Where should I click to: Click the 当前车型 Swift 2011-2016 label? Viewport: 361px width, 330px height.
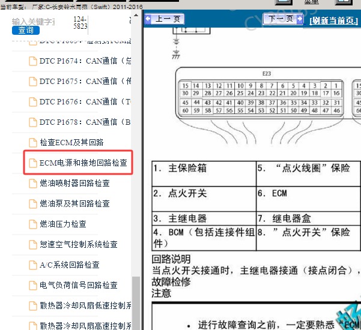(71, 7)
